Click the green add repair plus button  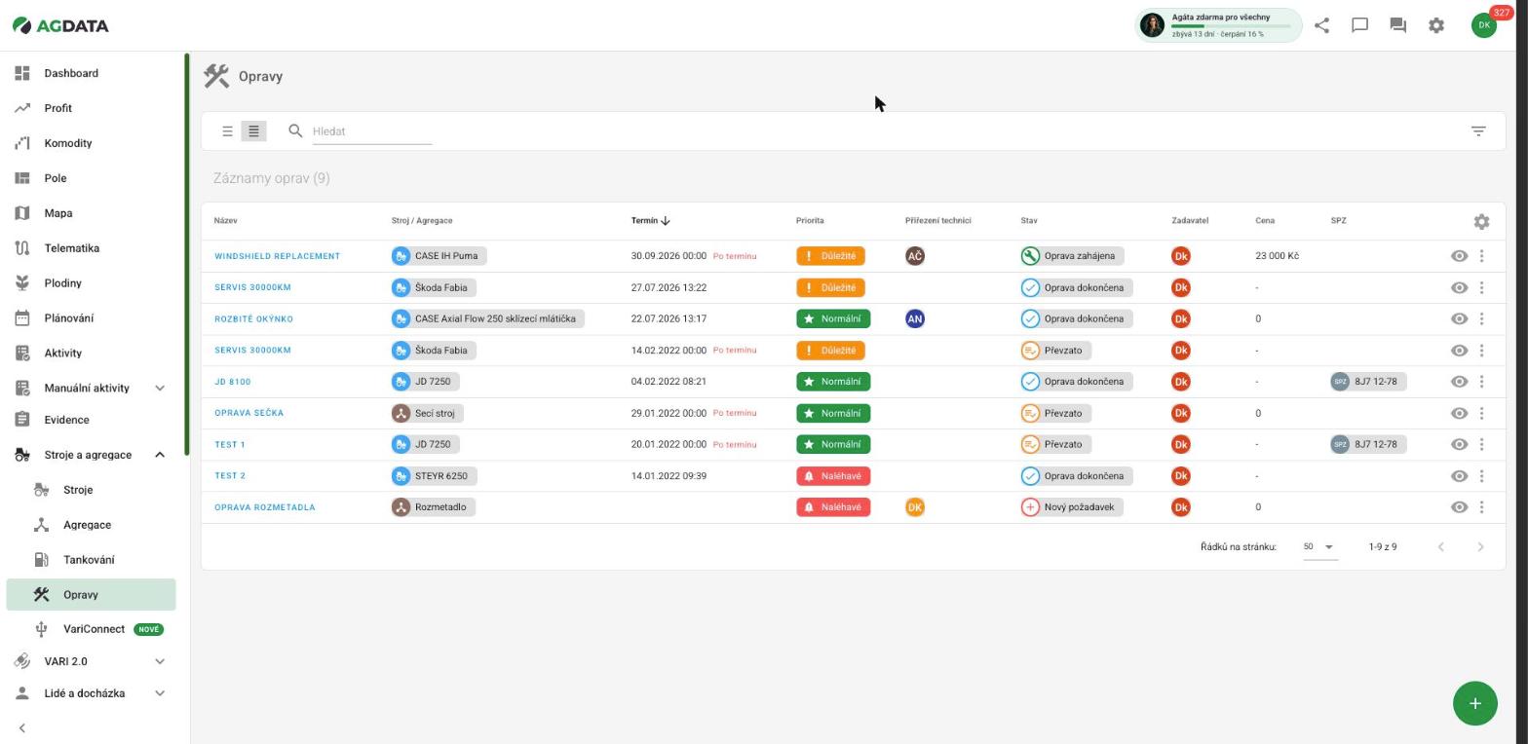coord(1474,703)
